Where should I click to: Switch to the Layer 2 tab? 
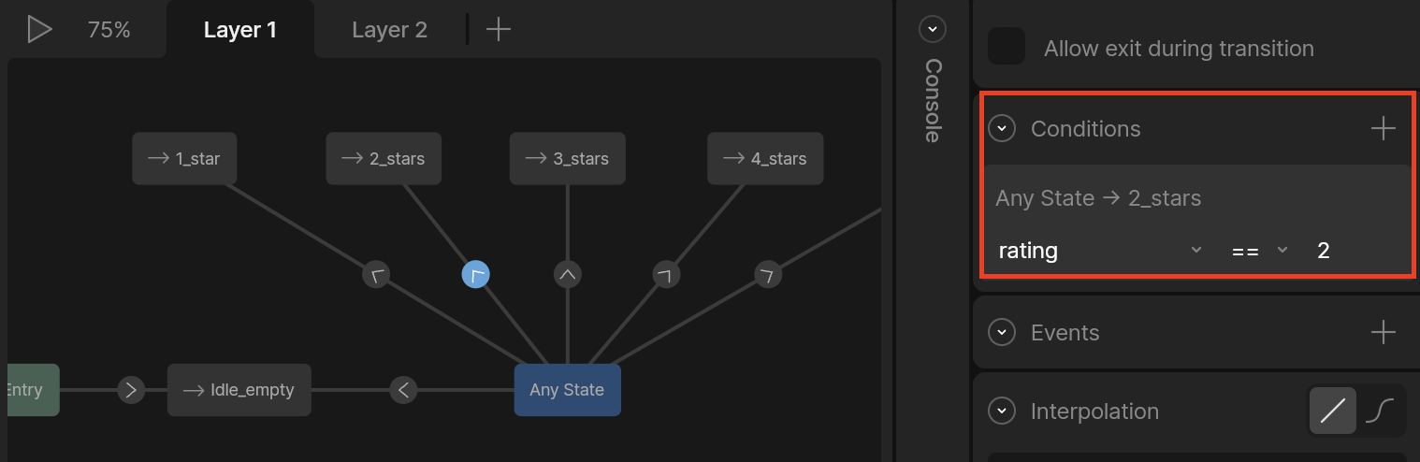[x=389, y=30]
